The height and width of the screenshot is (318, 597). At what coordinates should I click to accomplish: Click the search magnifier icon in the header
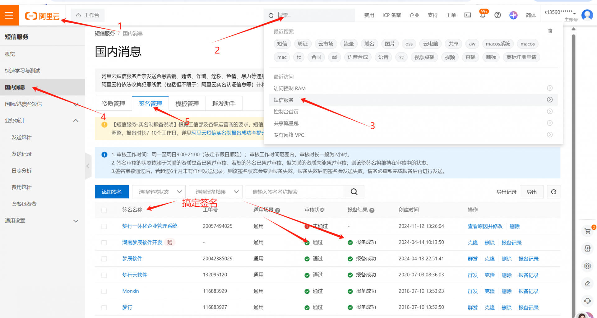pos(271,16)
